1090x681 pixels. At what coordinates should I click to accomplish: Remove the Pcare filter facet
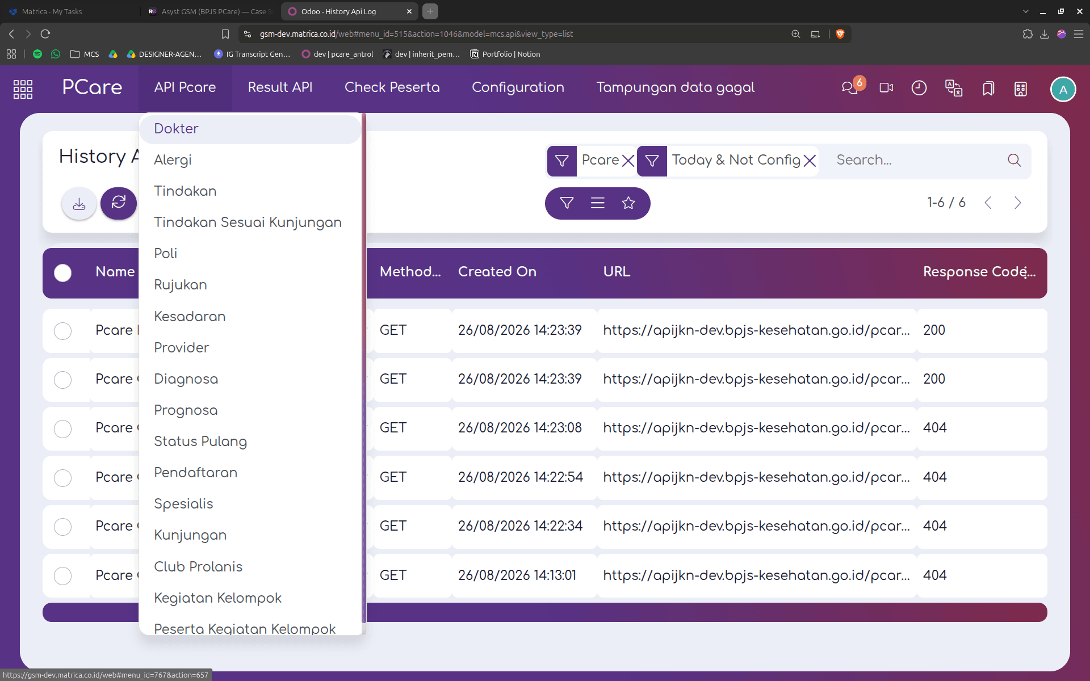(x=628, y=161)
